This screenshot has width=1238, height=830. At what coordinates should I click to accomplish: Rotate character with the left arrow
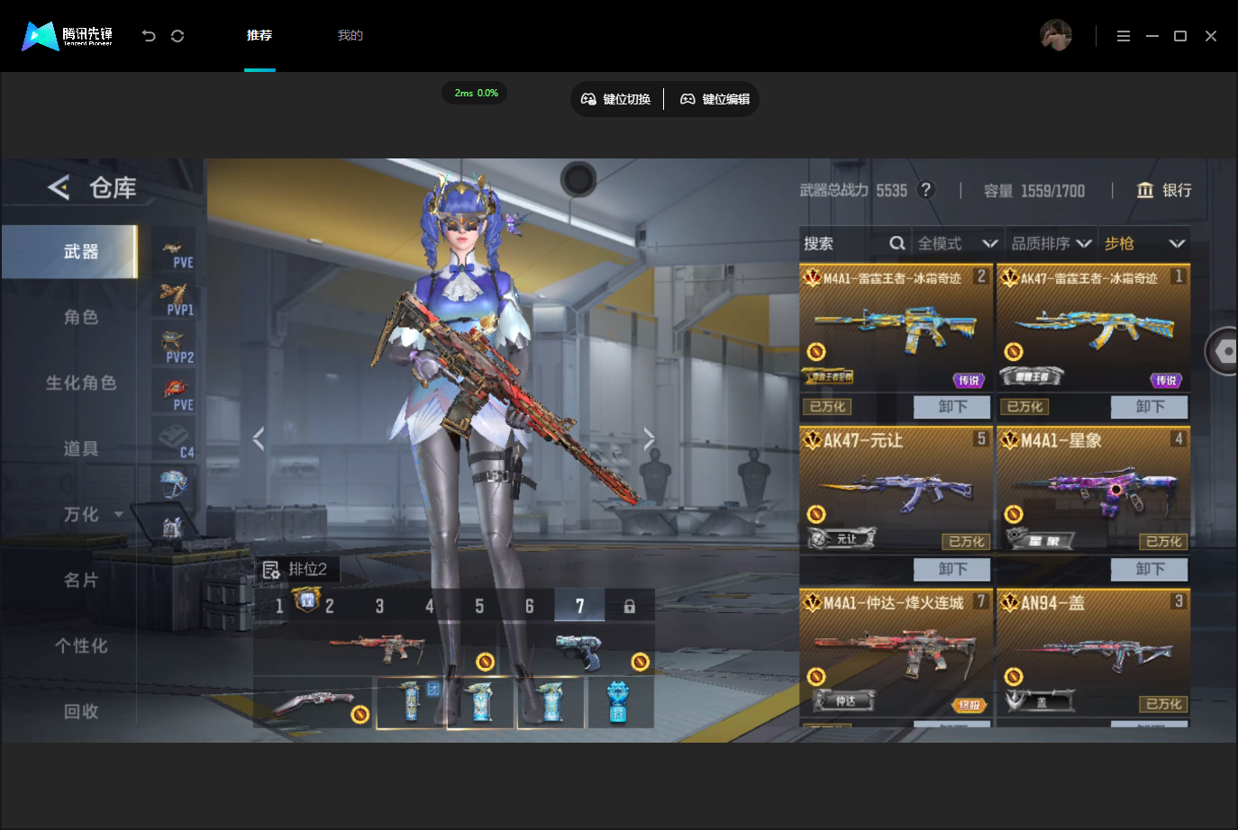click(259, 438)
